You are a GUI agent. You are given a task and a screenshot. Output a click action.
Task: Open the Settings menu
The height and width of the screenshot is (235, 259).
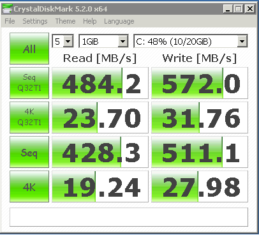pos(35,21)
